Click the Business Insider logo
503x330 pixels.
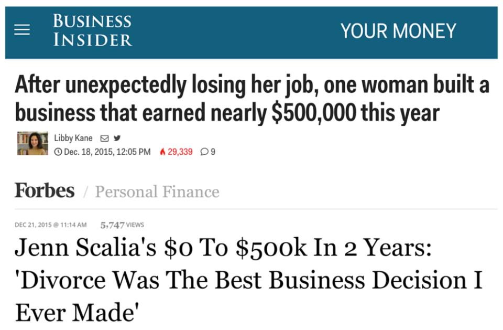[x=92, y=30]
